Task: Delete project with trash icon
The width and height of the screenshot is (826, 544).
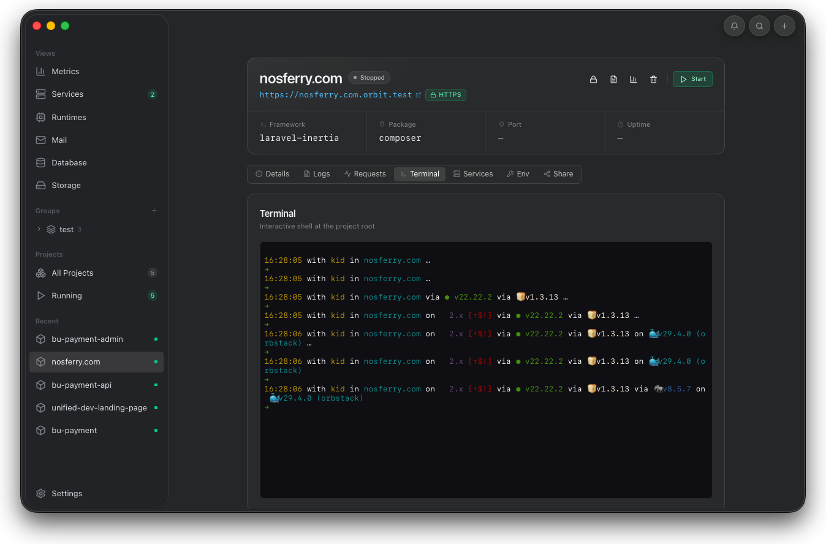Action: [x=653, y=79]
